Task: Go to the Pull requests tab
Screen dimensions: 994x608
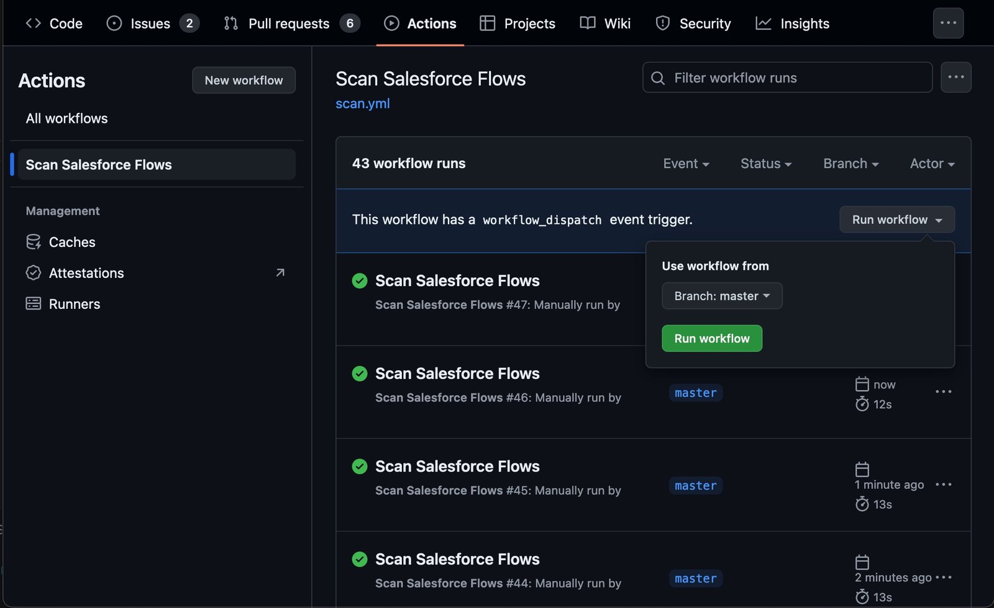Action: click(291, 24)
